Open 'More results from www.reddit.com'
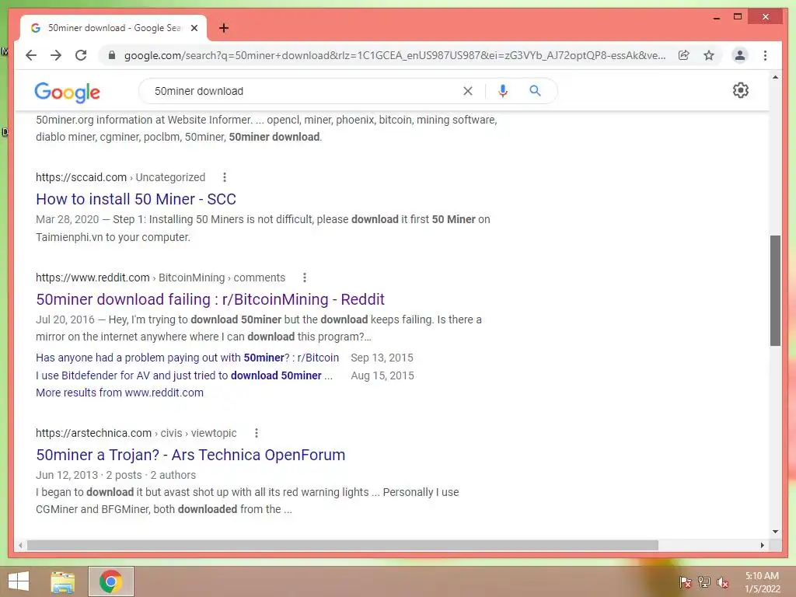 119,393
